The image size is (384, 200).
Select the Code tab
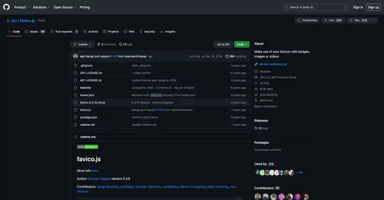pyautogui.click(x=14, y=32)
